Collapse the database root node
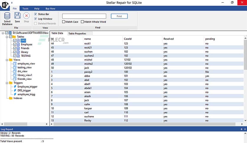The height and width of the screenshot is (143, 247). click(3, 33)
